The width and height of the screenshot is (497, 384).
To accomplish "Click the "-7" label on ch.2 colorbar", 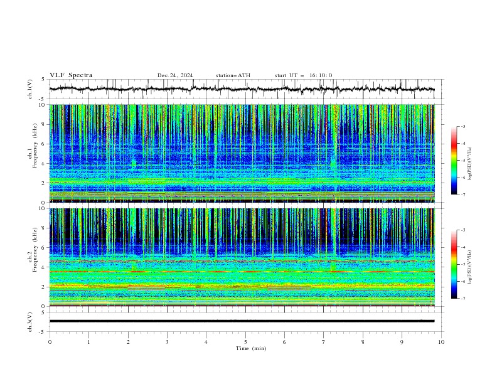I will pos(463,299).
